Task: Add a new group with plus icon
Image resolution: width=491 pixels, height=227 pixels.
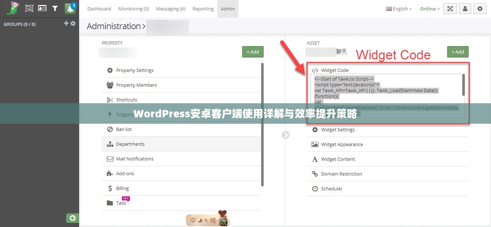Action: [66, 23]
